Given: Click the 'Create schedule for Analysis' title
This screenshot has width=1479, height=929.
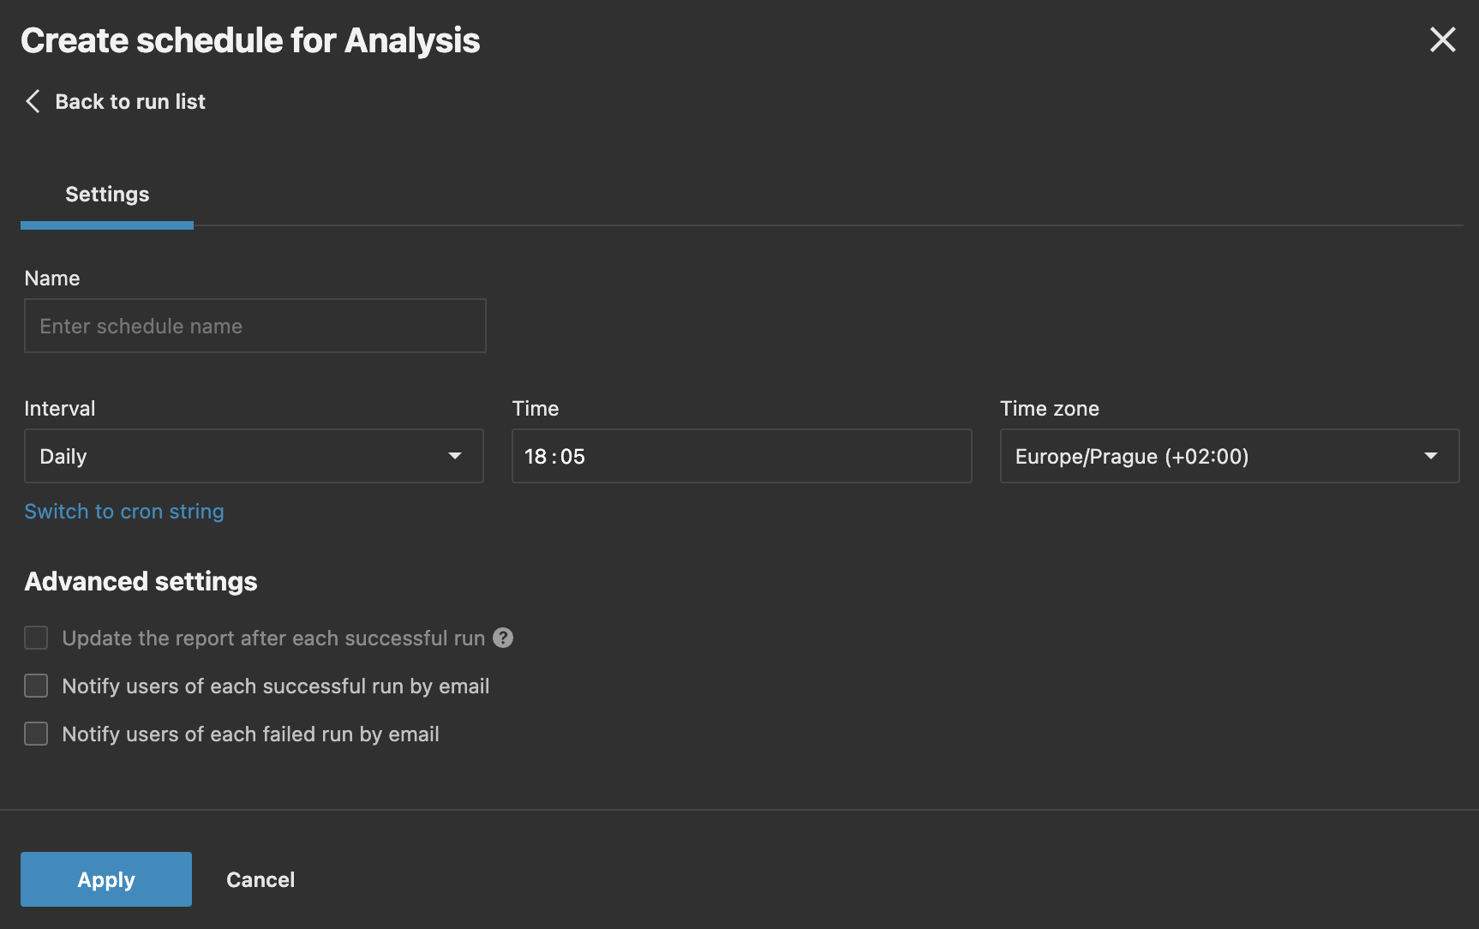Looking at the screenshot, I should (250, 39).
